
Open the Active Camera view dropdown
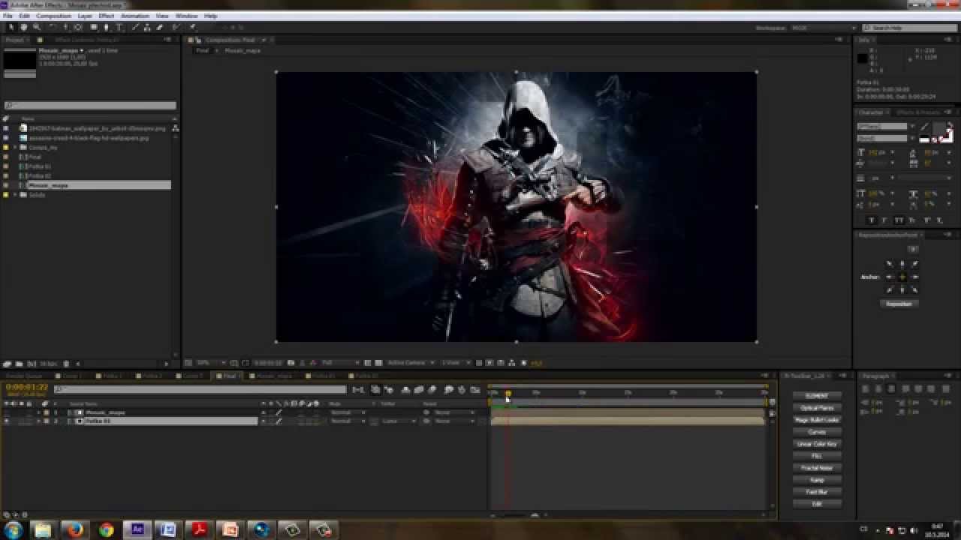coord(410,363)
